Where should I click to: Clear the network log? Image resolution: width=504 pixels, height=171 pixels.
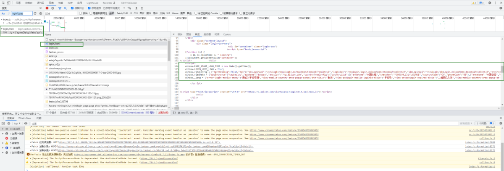pos(52,8)
